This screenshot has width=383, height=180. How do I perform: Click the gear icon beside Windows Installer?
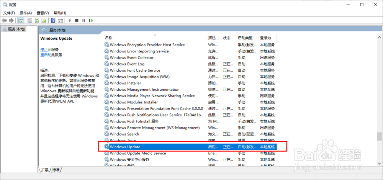pos(107,83)
